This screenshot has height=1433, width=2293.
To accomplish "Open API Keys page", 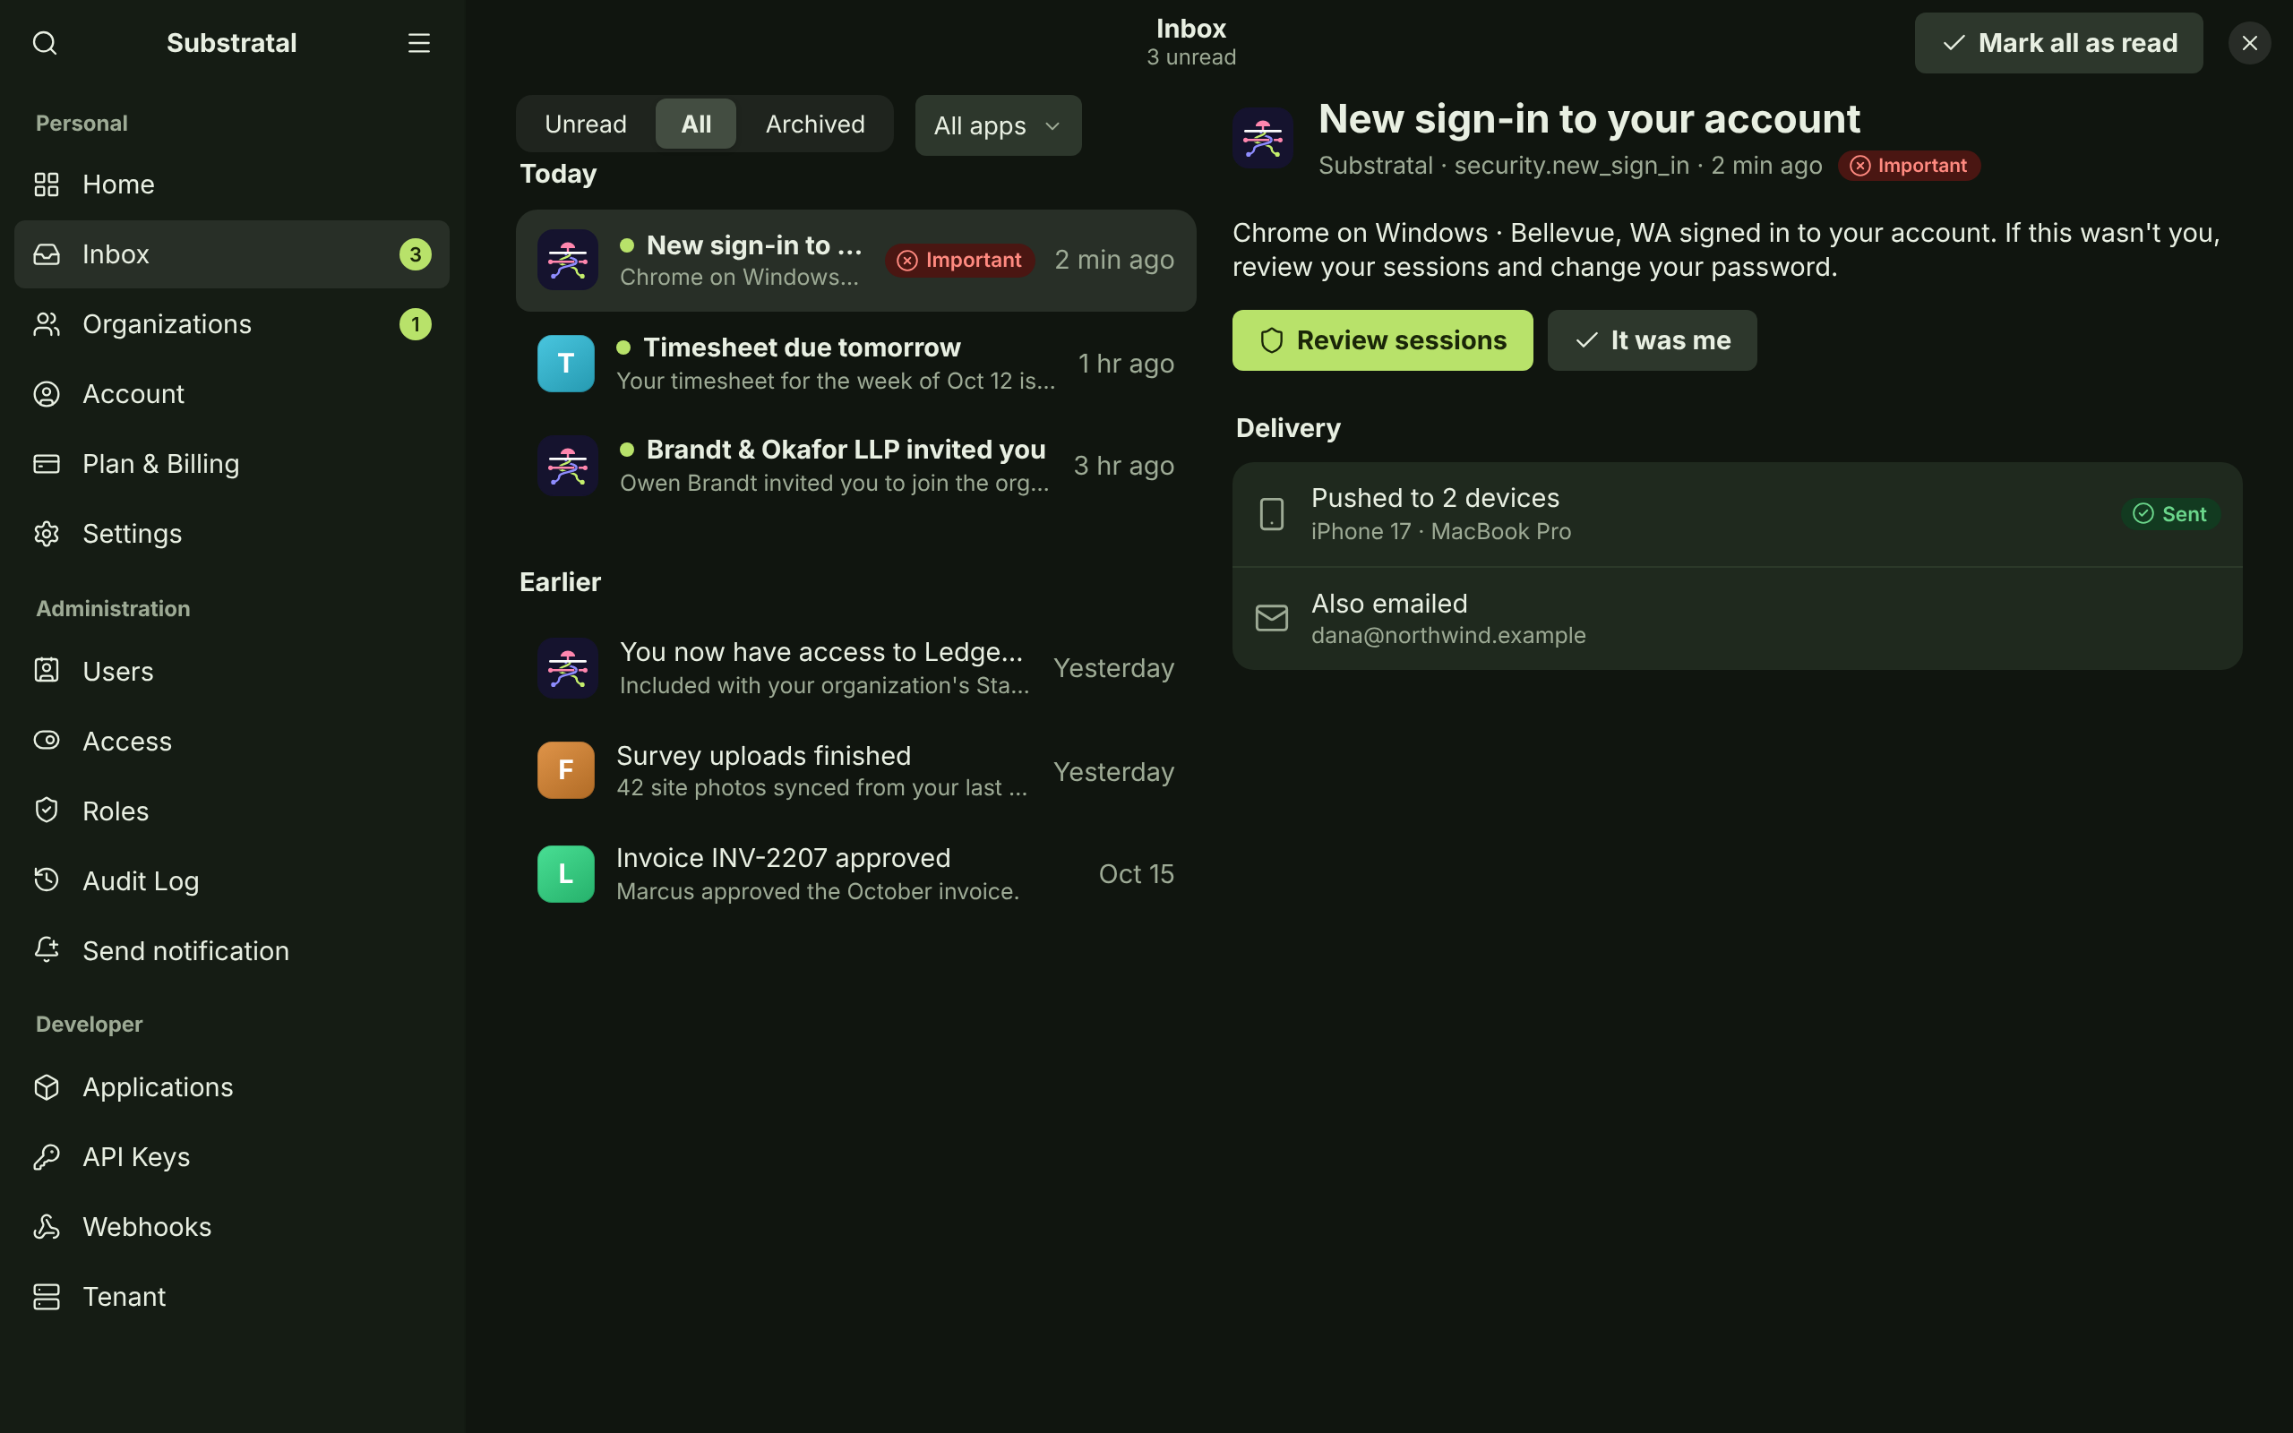I will [x=231, y=1157].
